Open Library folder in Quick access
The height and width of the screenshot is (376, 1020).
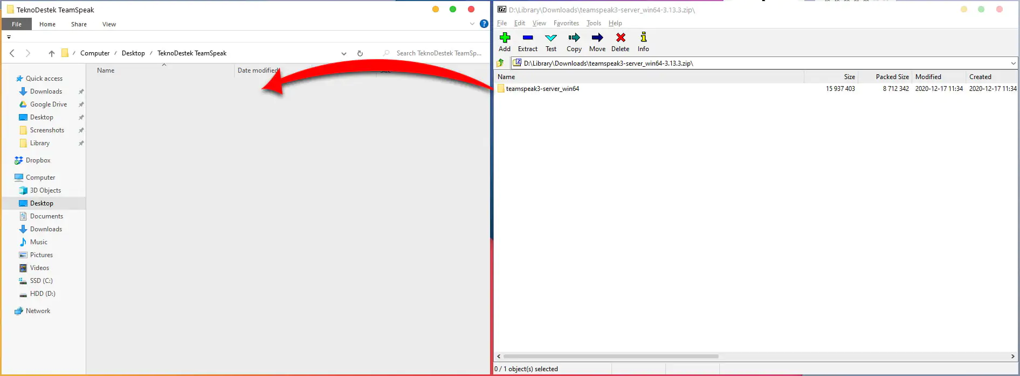tap(39, 143)
